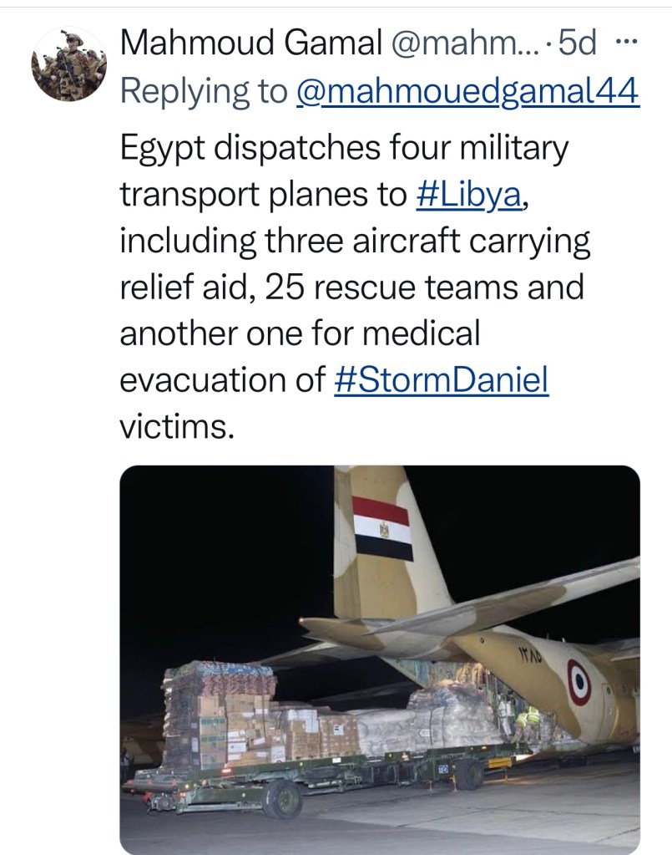Open the @mahmouedgamal44 reply mention link
The width and height of the screenshot is (672, 855).
click(467, 92)
